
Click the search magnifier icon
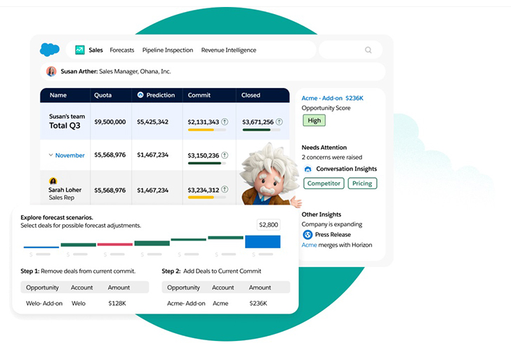coord(369,50)
